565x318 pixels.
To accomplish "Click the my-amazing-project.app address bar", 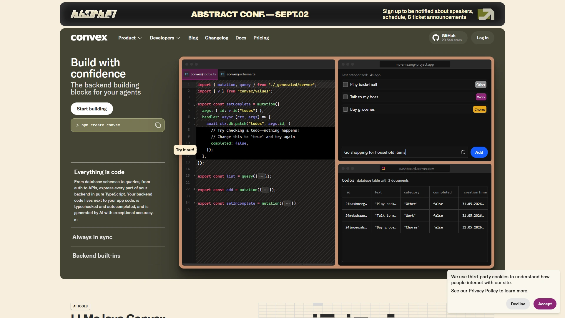I will point(415,64).
